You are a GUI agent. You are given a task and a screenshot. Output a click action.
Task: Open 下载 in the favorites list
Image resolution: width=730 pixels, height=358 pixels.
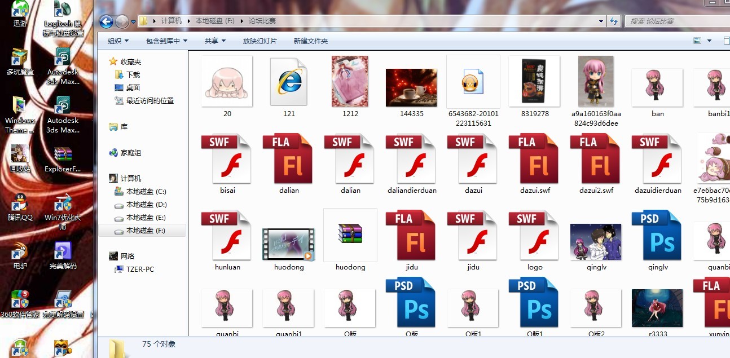[127, 74]
